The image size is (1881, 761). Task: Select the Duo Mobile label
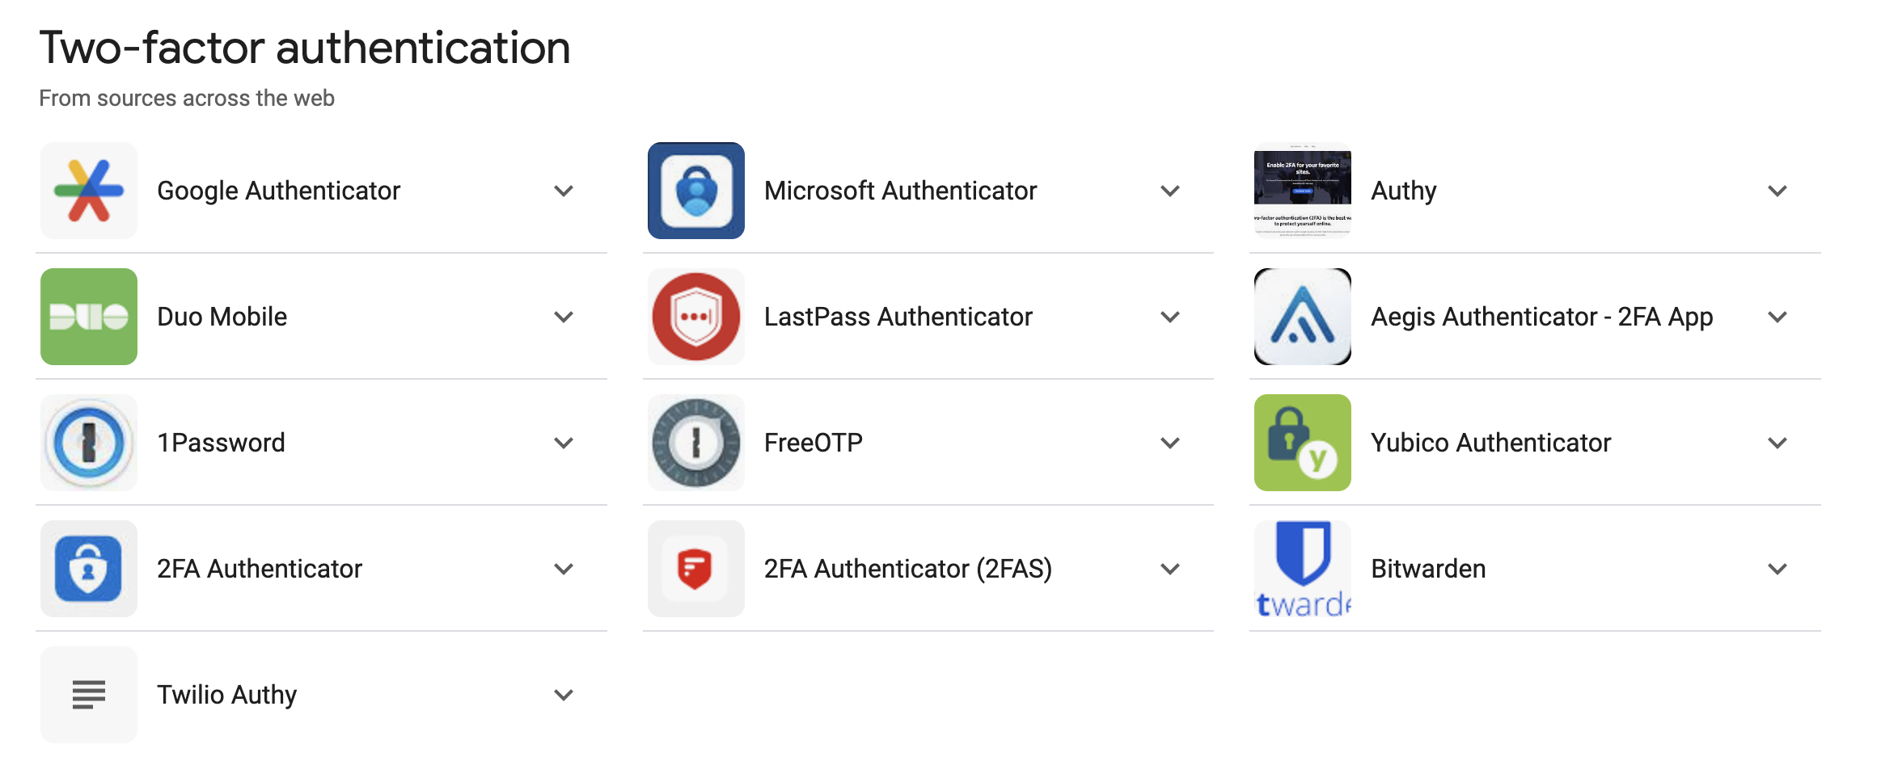pyautogui.click(x=222, y=317)
